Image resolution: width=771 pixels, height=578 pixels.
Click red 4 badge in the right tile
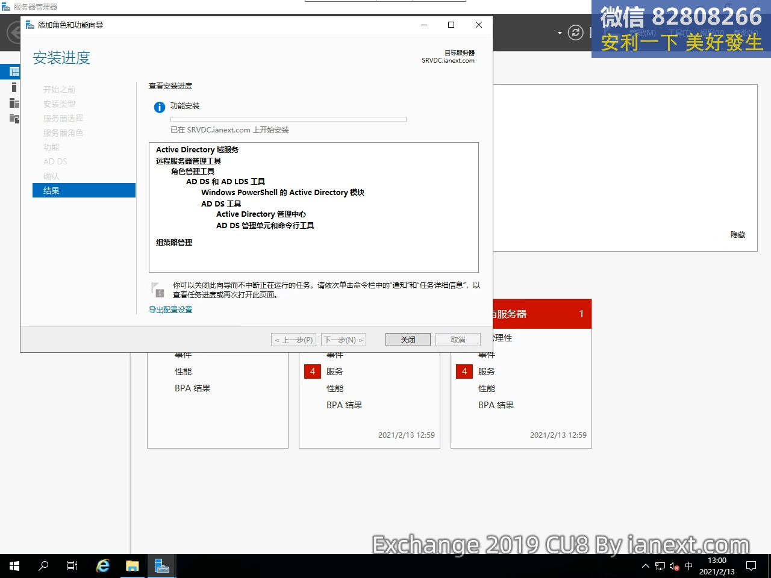464,371
